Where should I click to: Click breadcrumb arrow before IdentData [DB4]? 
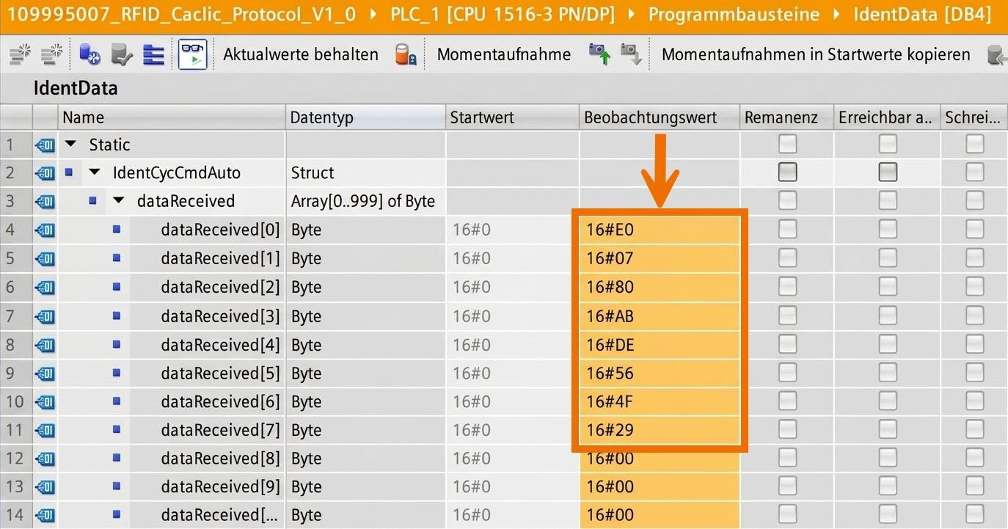[x=837, y=15]
